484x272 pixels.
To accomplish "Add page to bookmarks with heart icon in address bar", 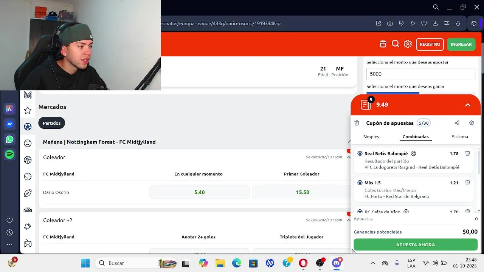I will click(424, 23).
